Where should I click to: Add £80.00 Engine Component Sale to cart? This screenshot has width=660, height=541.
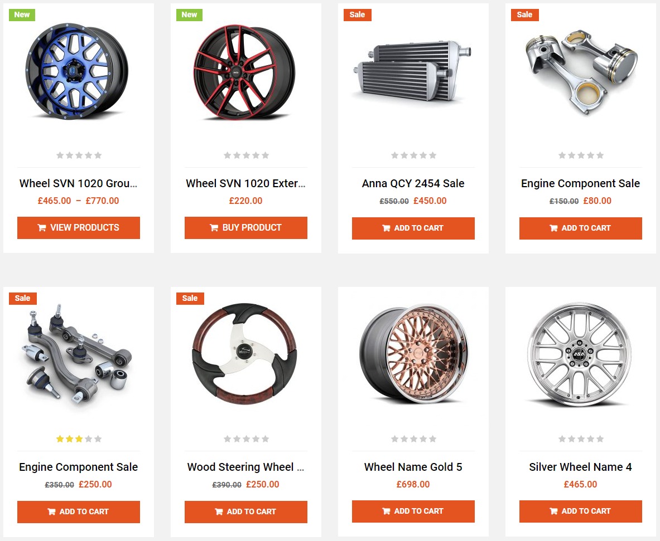580,228
